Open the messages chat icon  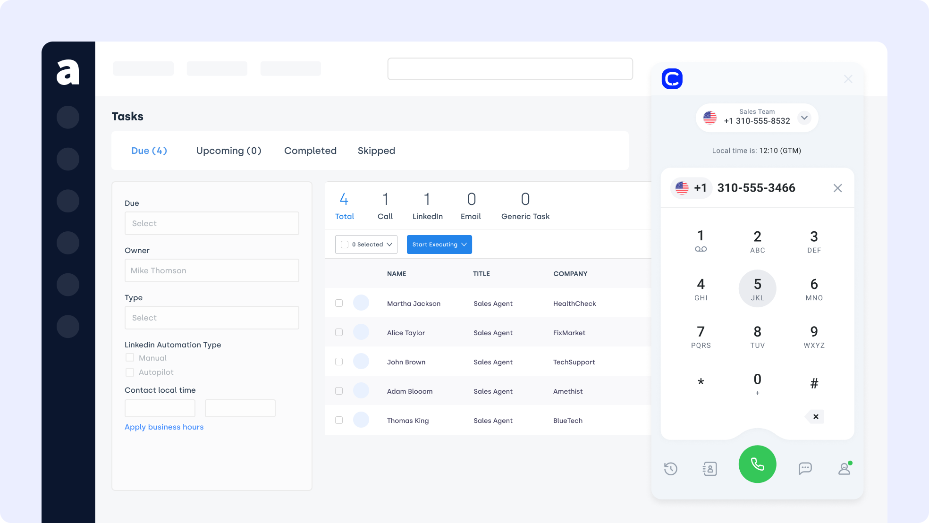tap(805, 468)
